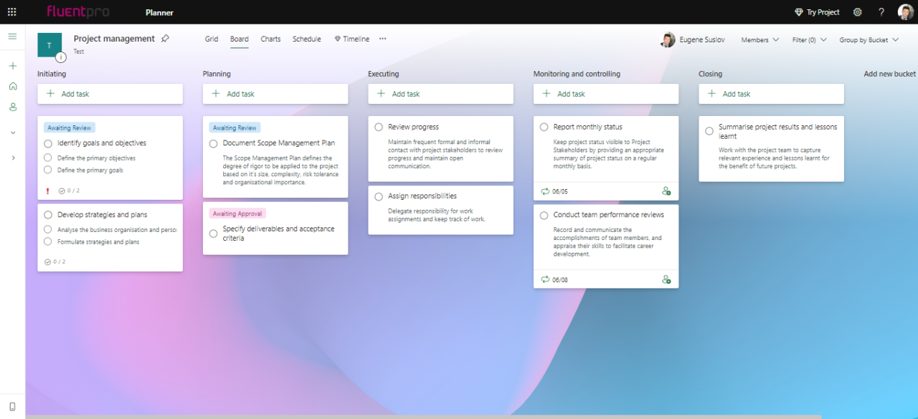Expand the Members dropdown

[x=759, y=39]
